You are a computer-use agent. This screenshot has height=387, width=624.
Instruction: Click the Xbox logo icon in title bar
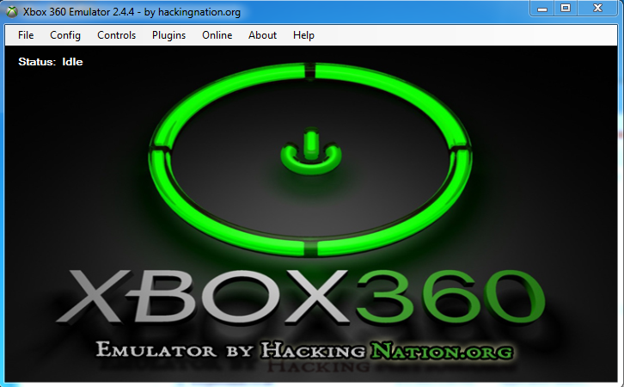pos(12,12)
